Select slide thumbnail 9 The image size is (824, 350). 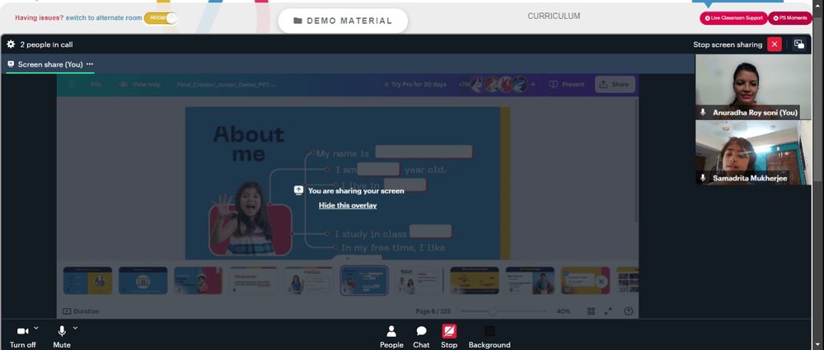[530, 281]
